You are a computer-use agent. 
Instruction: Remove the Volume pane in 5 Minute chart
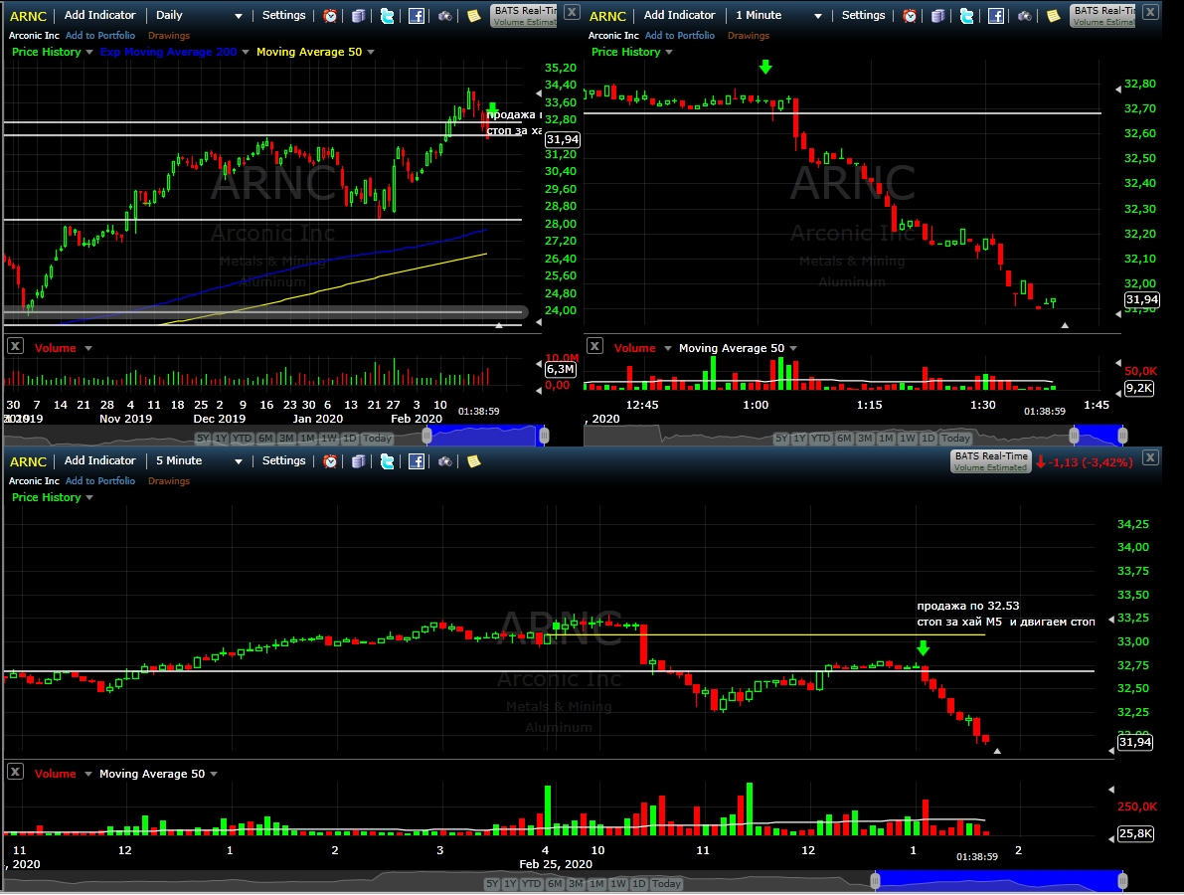[15, 771]
